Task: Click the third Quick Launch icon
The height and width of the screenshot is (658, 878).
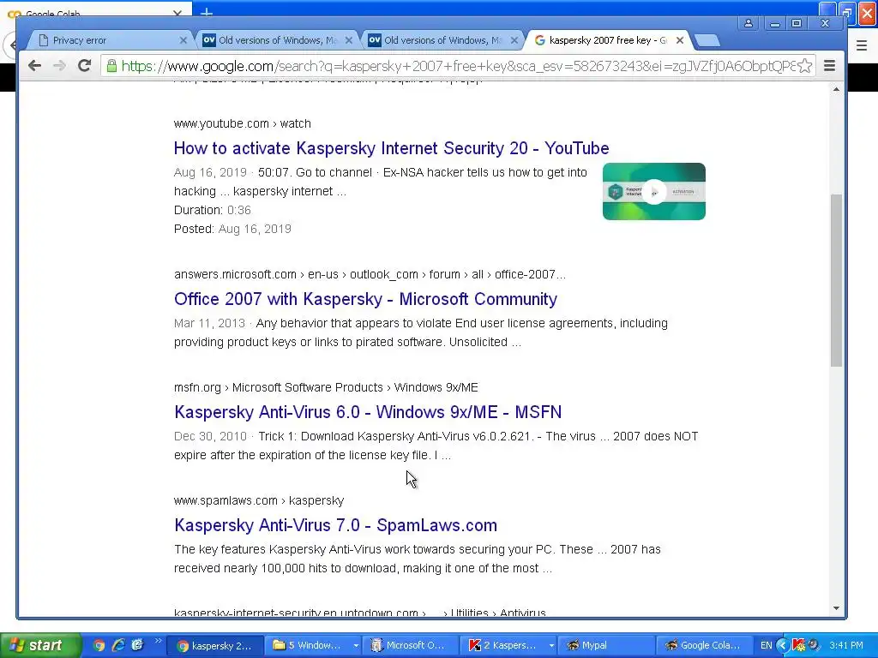Action: tap(137, 645)
